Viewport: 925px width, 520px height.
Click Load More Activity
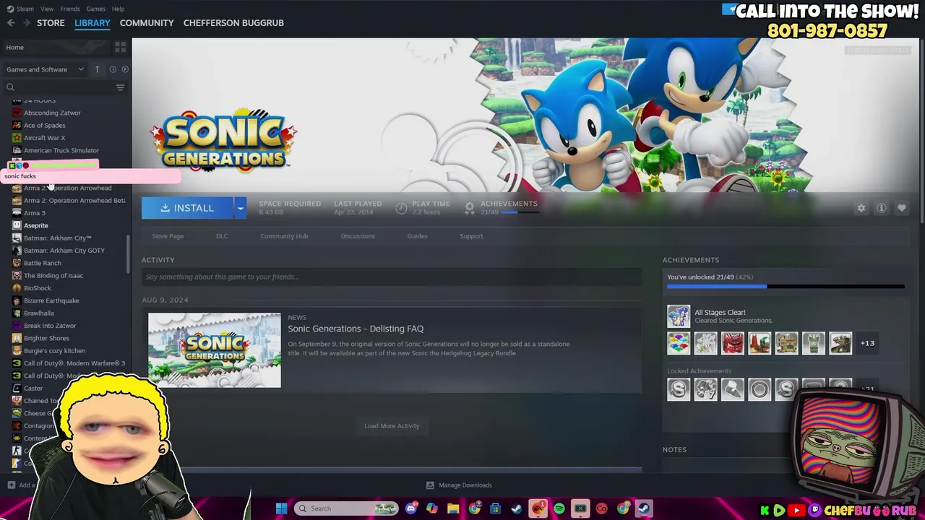point(392,426)
